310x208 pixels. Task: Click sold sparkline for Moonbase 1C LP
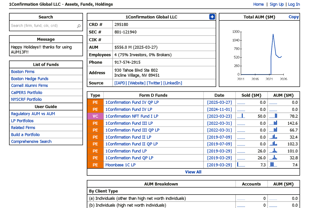(241, 165)
